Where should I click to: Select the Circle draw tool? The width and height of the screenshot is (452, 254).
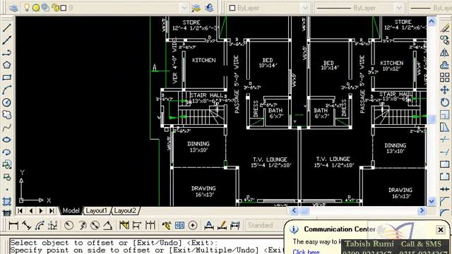point(6,102)
